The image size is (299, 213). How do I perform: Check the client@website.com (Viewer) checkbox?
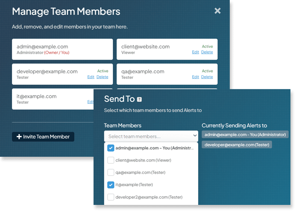click(x=111, y=160)
